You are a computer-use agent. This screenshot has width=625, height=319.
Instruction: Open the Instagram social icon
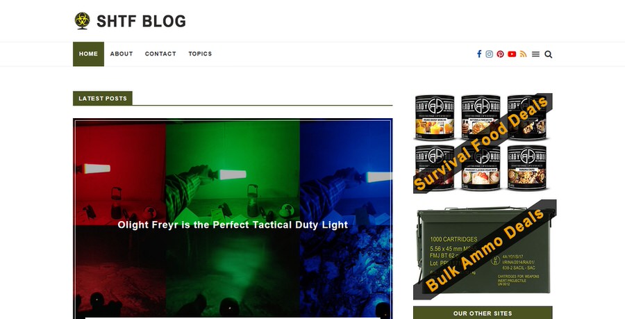490,54
